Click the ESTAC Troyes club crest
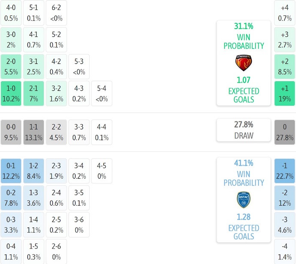The width and height of the screenshot is (296, 264). [243, 200]
